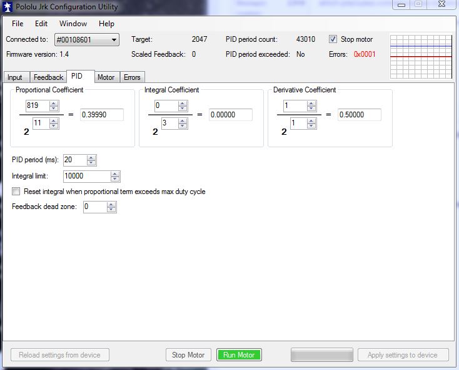The height and width of the screenshot is (370, 459).
Task: Select the PID tab
Action: (x=79, y=76)
